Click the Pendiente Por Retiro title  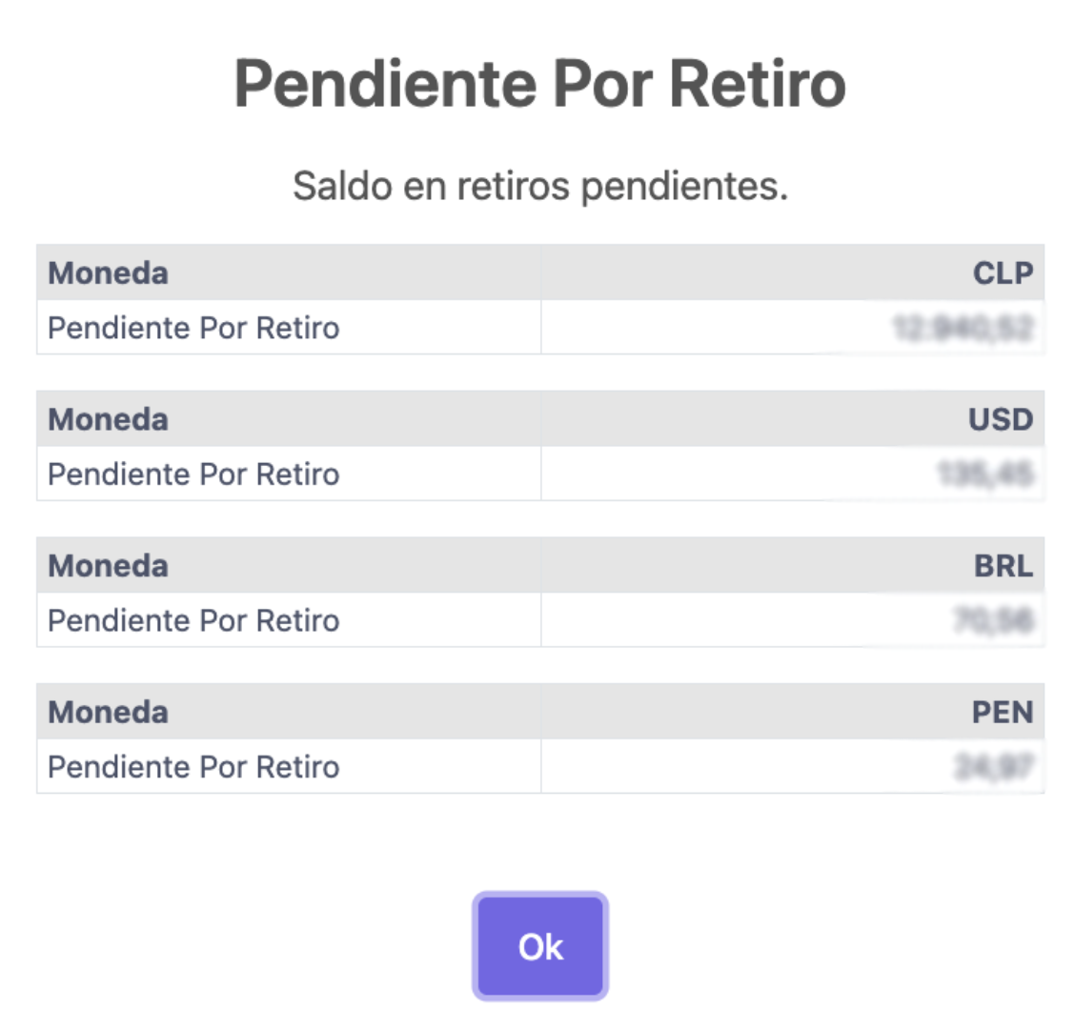click(x=539, y=84)
